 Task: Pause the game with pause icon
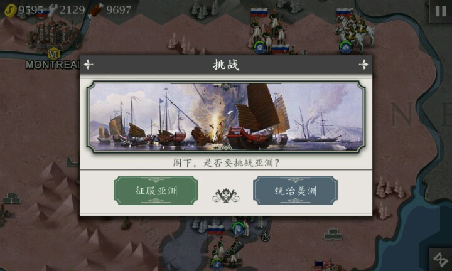pyautogui.click(x=441, y=11)
